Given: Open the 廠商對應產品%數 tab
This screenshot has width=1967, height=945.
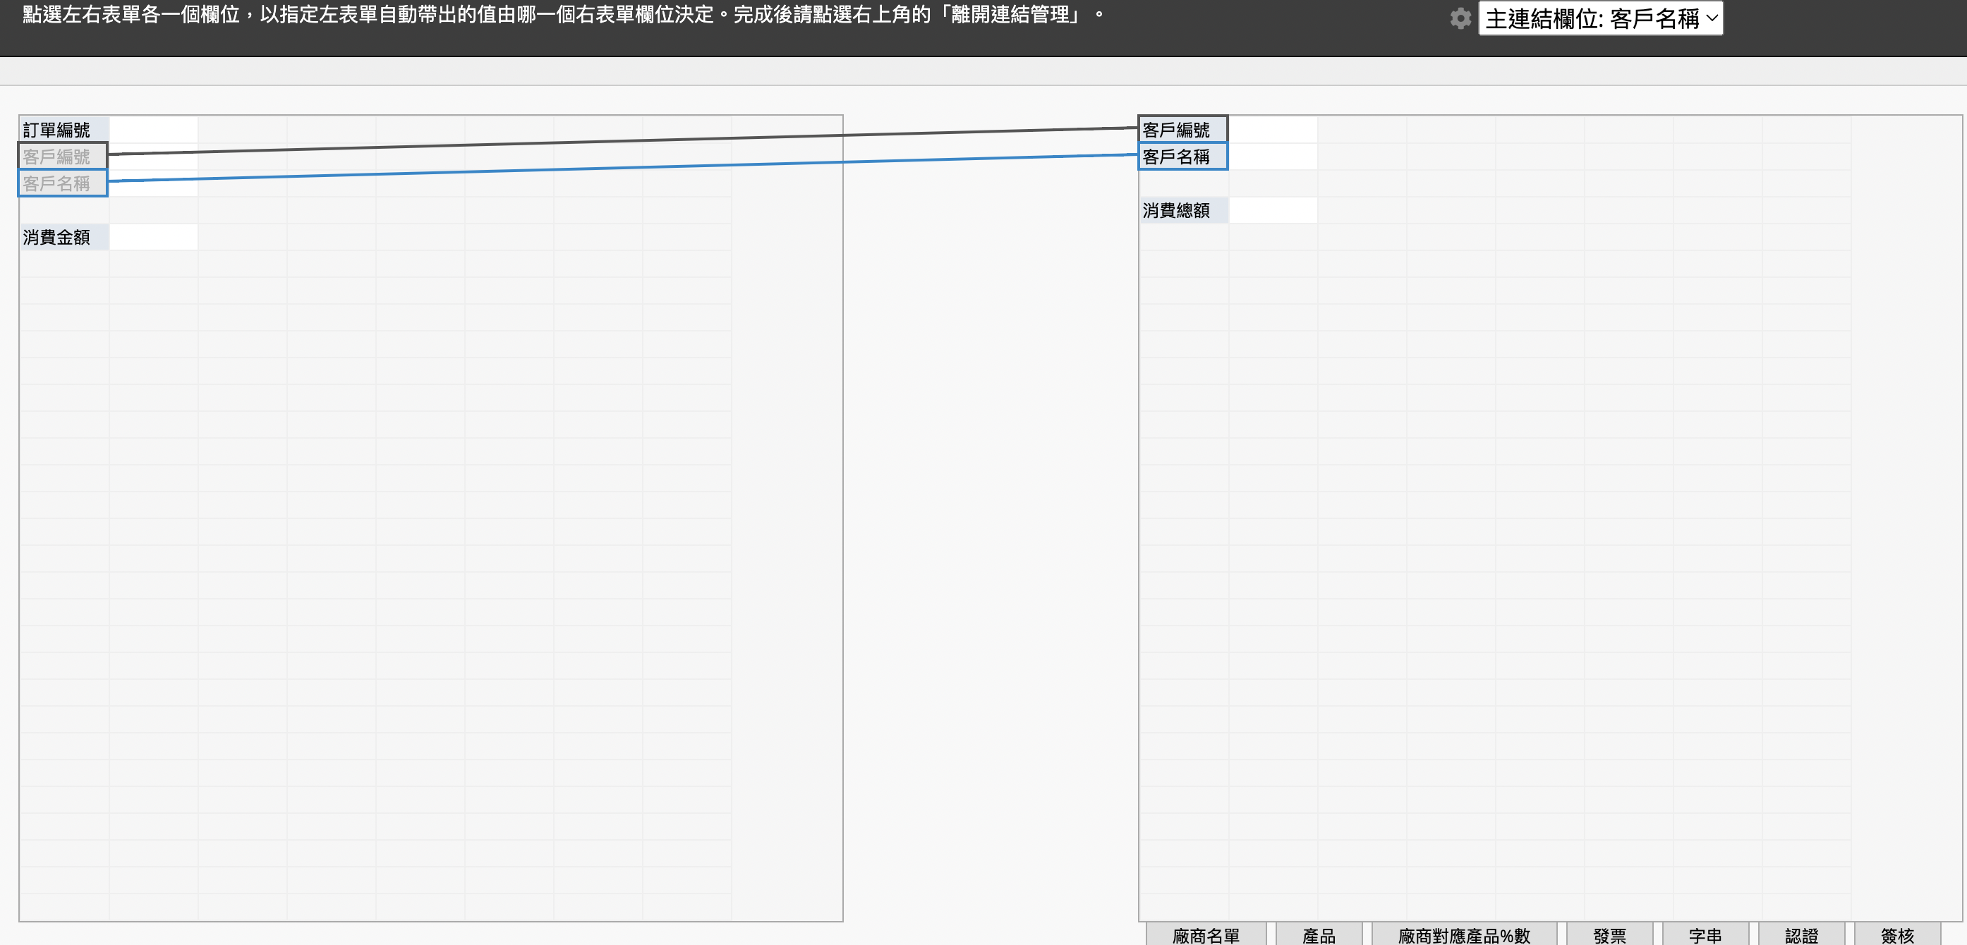Looking at the screenshot, I should 1464,934.
